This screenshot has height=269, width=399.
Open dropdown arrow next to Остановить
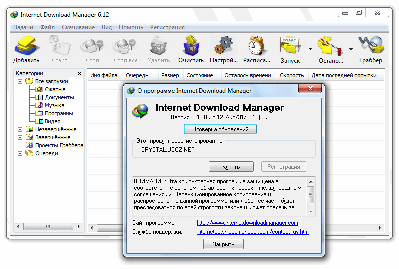point(351,49)
